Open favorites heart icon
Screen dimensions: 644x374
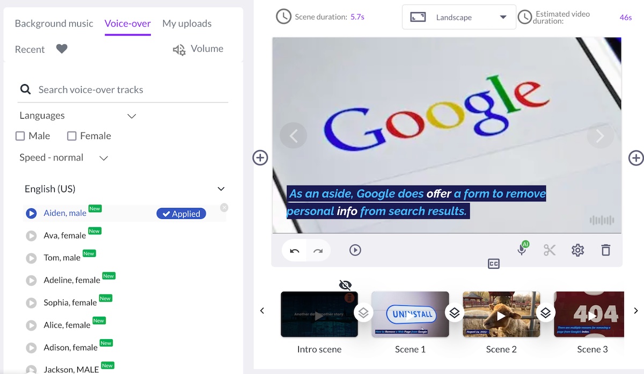tap(62, 49)
